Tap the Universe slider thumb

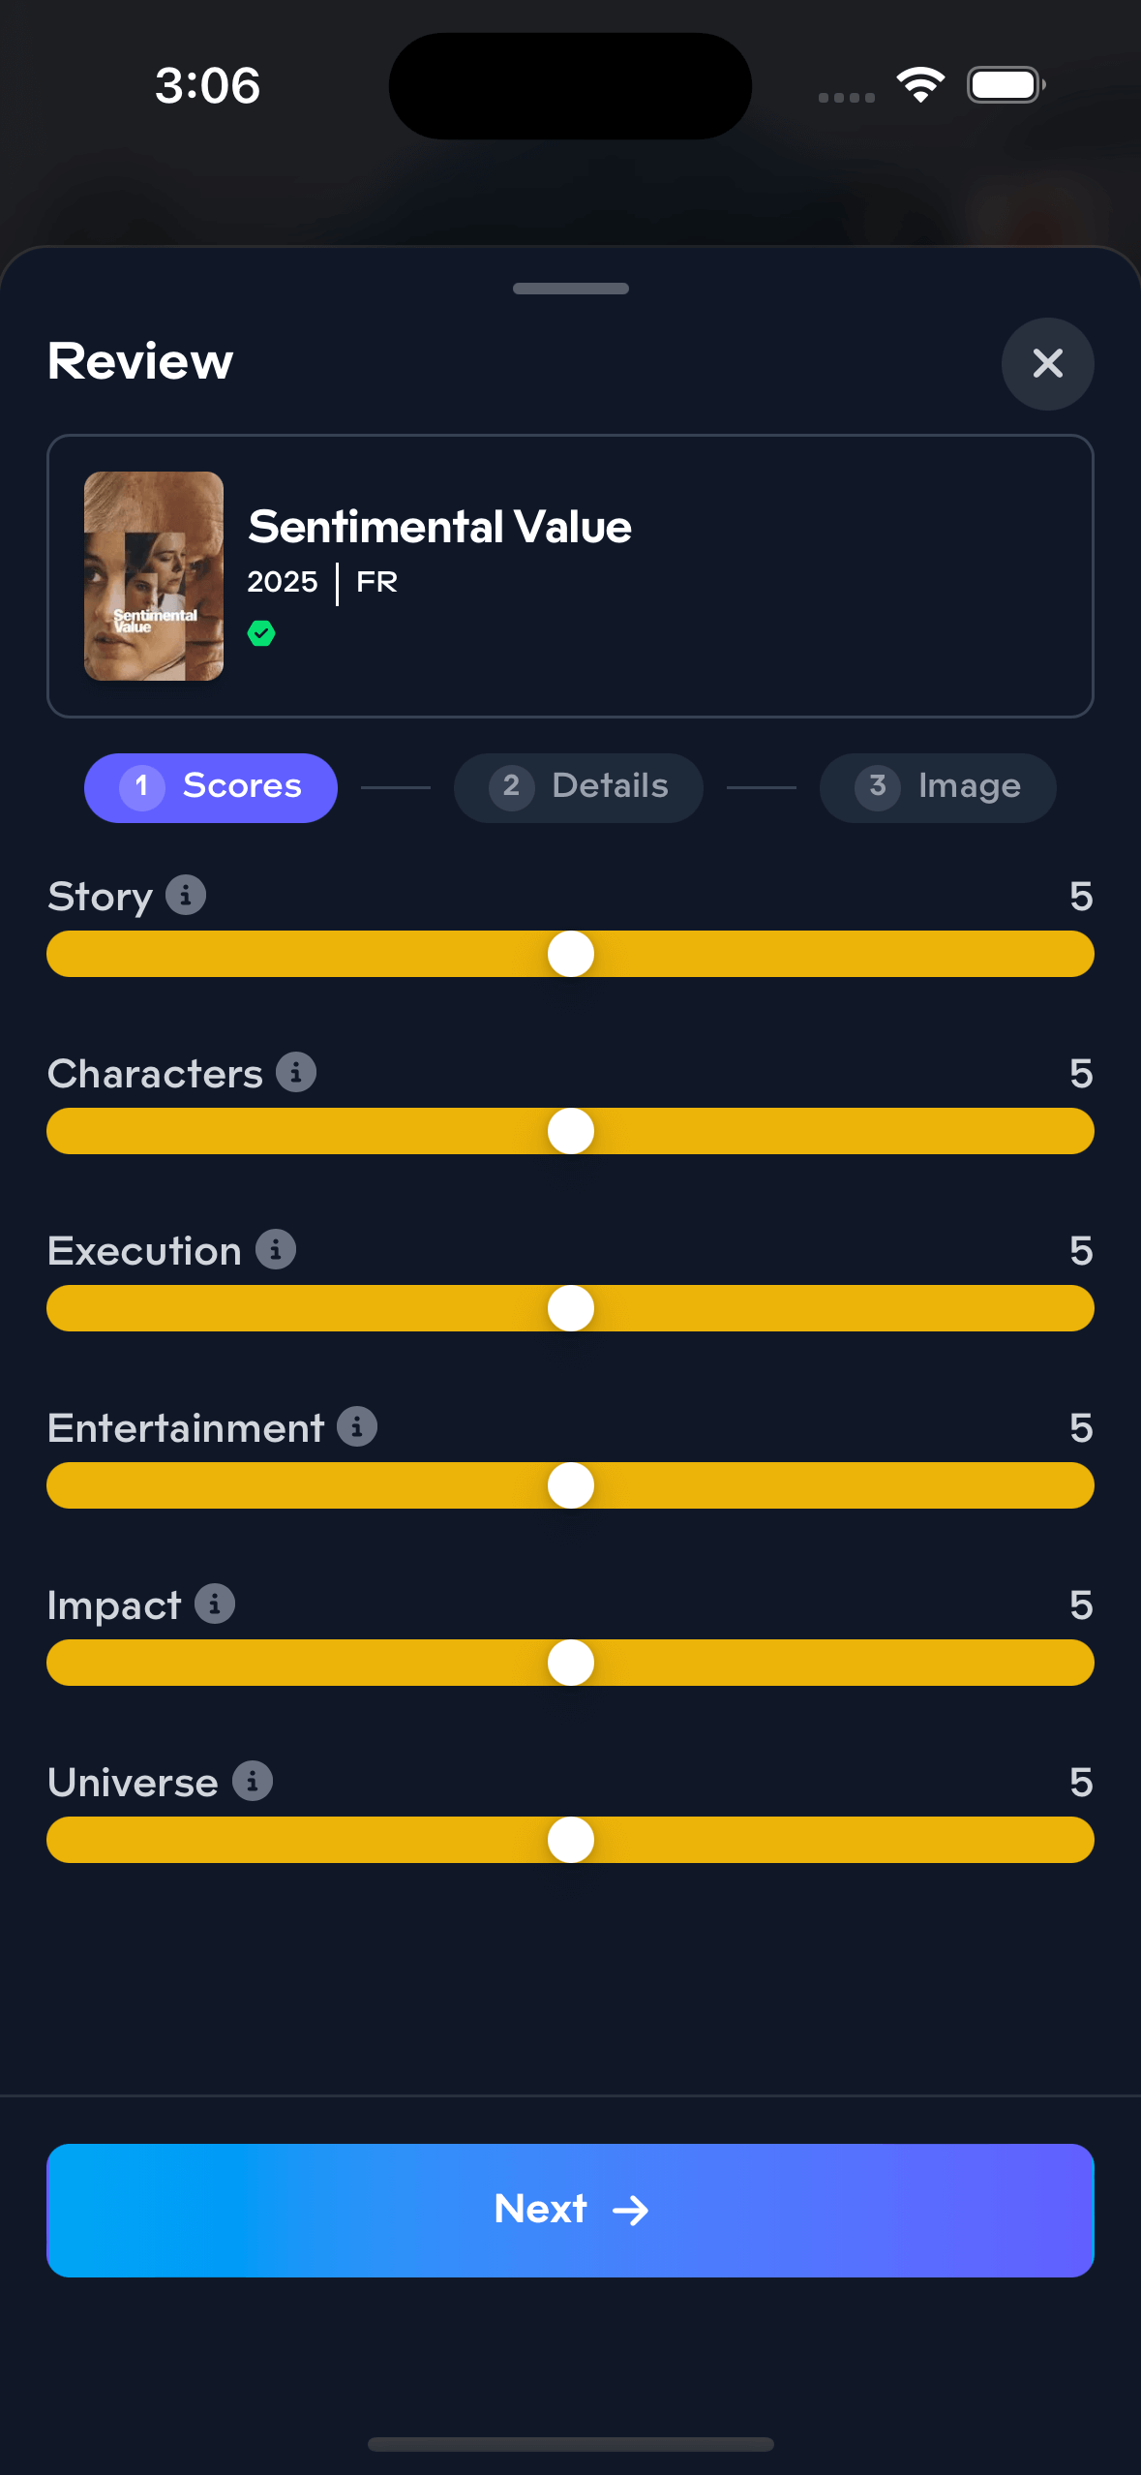coord(571,1840)
